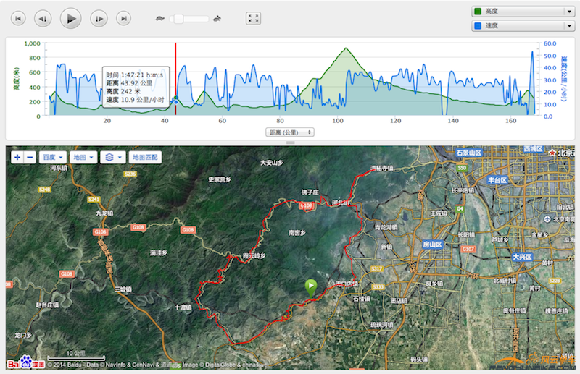The image size is (580, 374).
Task: Click the 三坡镇 place label
Action: click(x=123, y=289)
